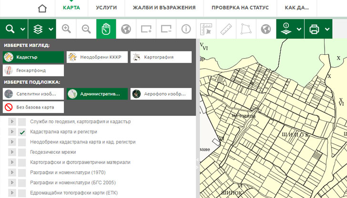Activate the pan hand tool
Screen dimensions: 347x198
click(x=106, y=30)
